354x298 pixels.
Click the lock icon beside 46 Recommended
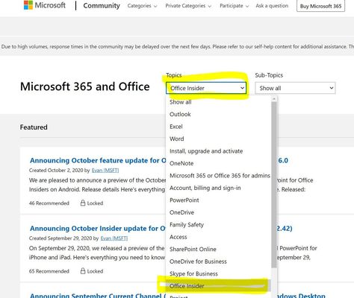click(x=83, y=203)
